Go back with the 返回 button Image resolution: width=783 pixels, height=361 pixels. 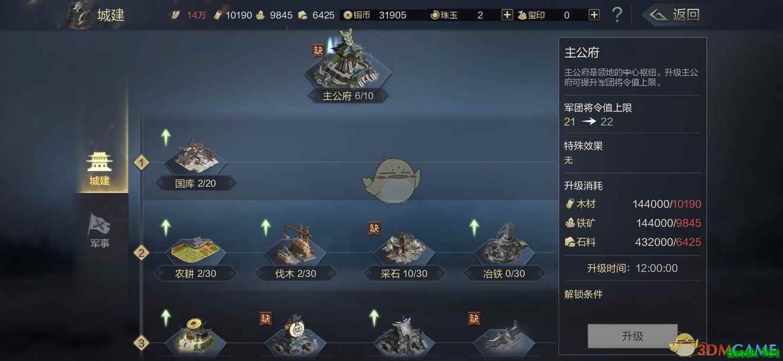point(673,15)
